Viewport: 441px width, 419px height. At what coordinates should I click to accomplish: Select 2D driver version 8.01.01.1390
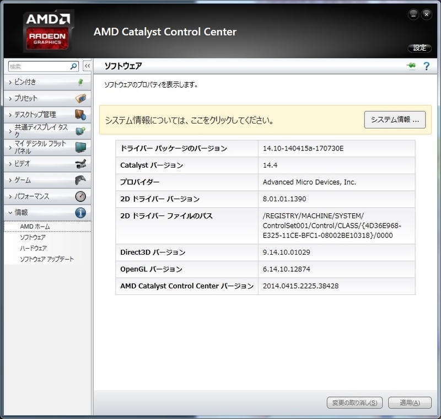pyautogui.click(x=284, y=199)
